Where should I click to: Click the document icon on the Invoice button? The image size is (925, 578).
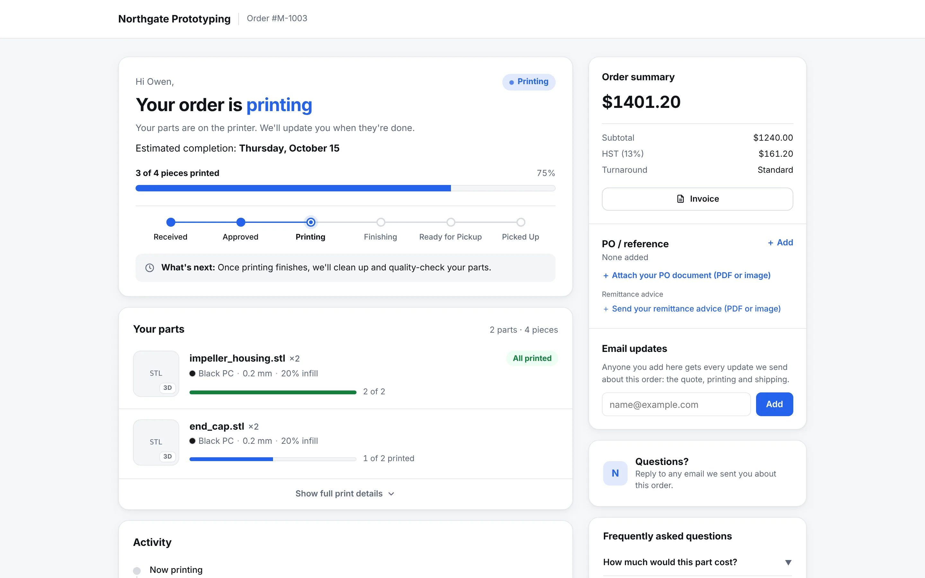[680, 199]
